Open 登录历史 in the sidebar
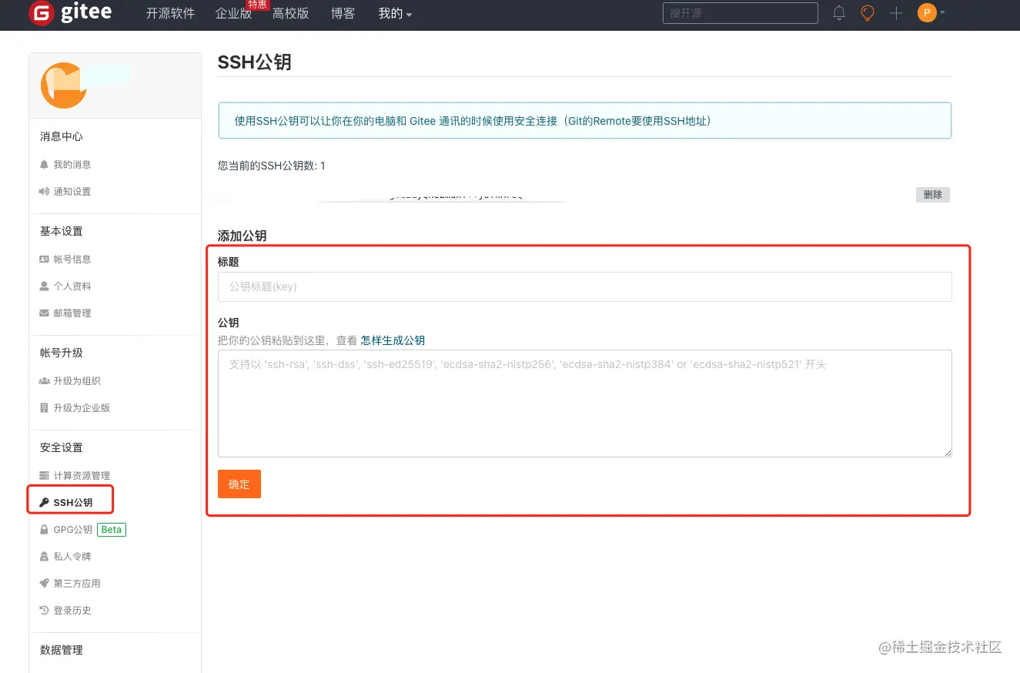The width and height of the screenshot is (1020, 673). pyautogui.click(x=72, y=611)
